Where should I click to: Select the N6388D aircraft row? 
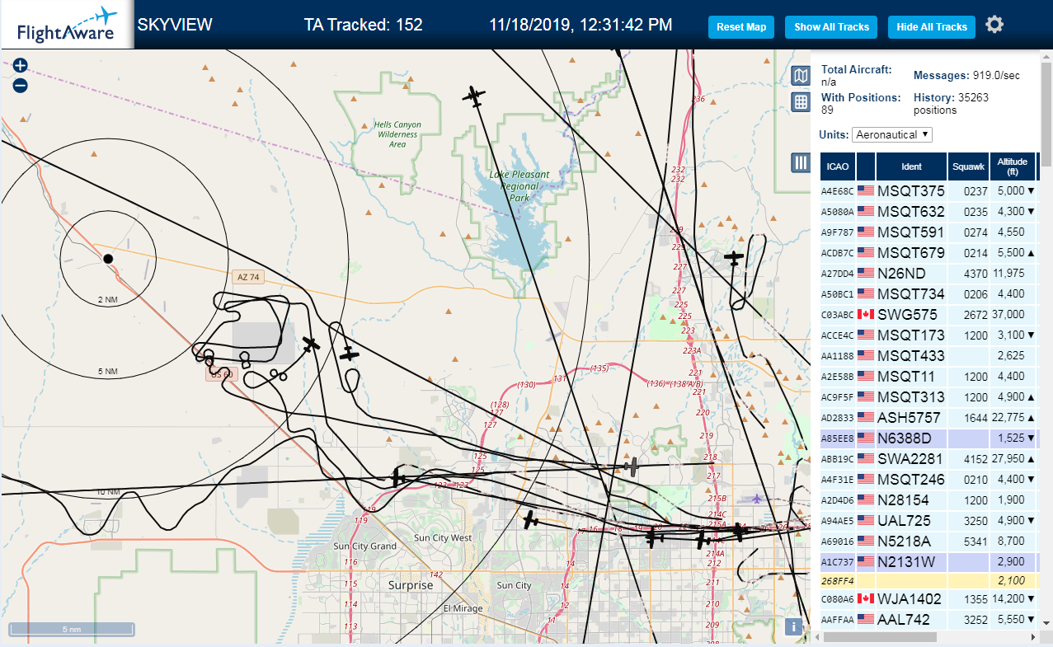click(x=928, y=438)
